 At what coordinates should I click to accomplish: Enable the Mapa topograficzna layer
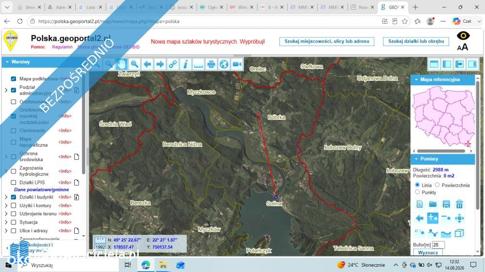tap(13, 142)
